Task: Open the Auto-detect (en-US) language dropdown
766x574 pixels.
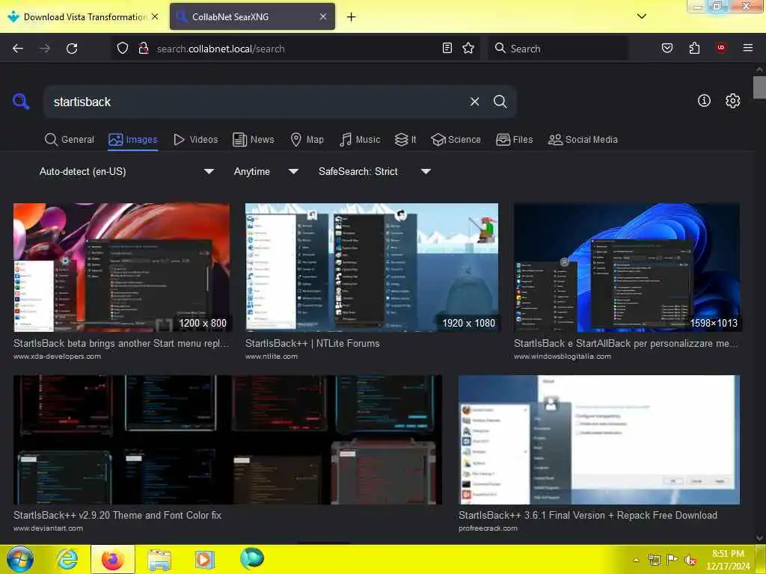Action: click(126, 171)
